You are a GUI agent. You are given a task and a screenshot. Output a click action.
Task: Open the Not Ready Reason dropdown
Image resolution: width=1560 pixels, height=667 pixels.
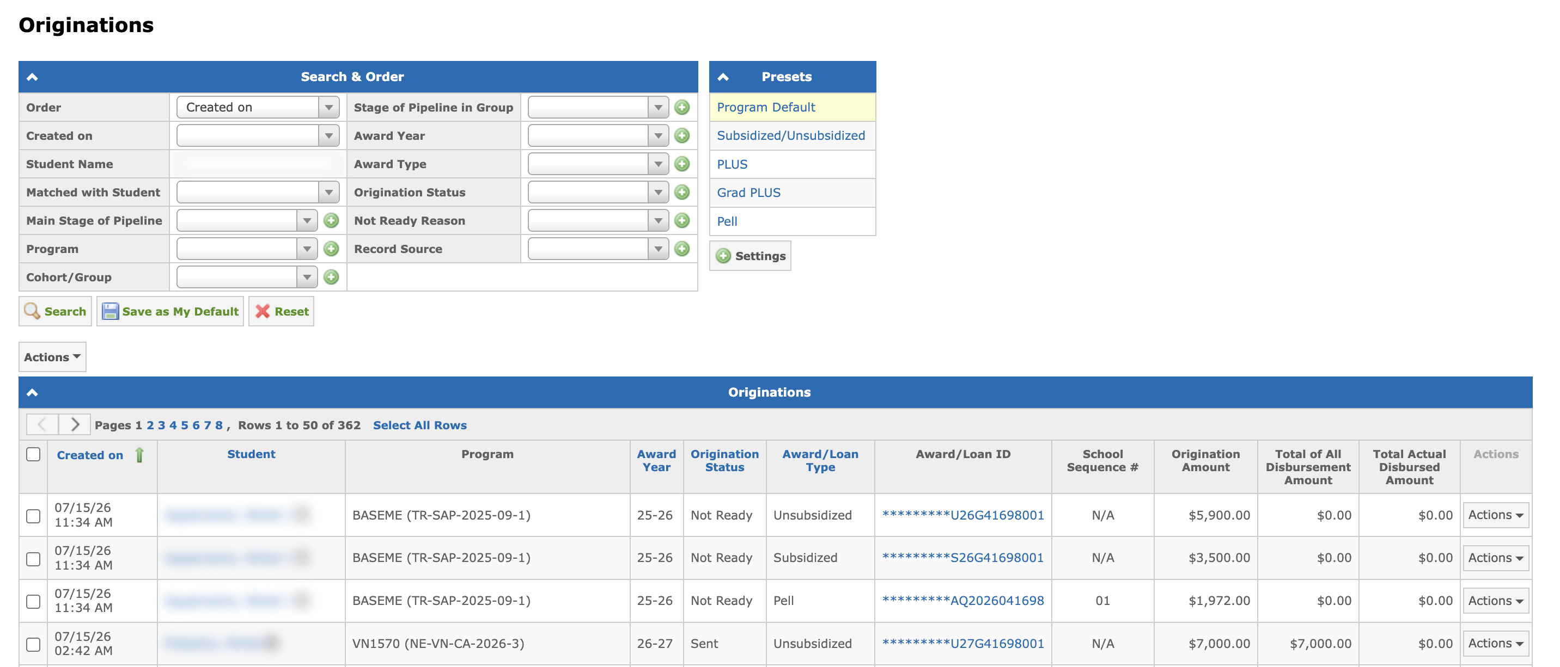click(598, 221)
